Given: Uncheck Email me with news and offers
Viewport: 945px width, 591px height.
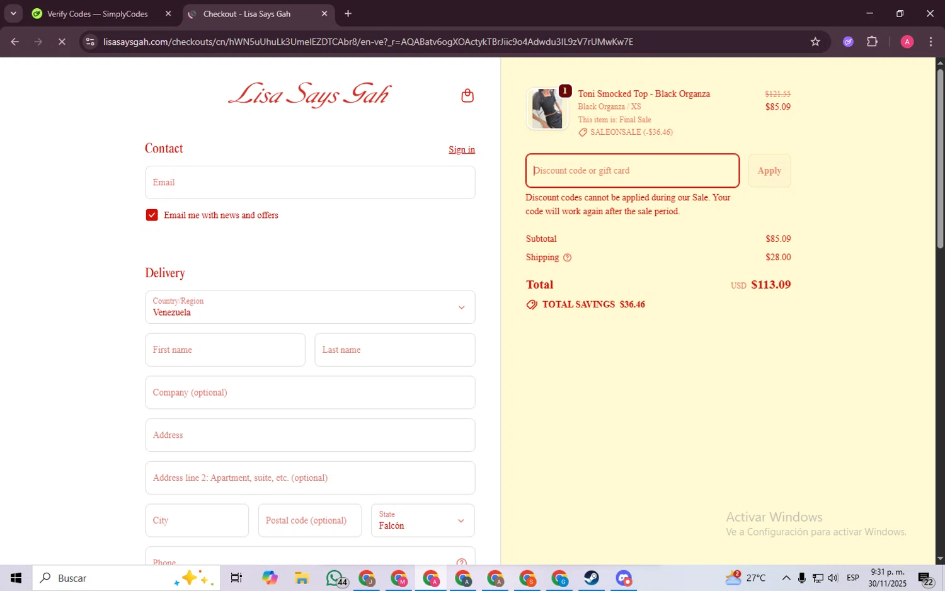Looking at the screenshot, I should coord(152,215).
